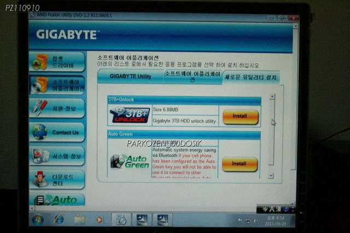Open software applications sidebar section
Screen dimensions: 350x233
point(57,85)
